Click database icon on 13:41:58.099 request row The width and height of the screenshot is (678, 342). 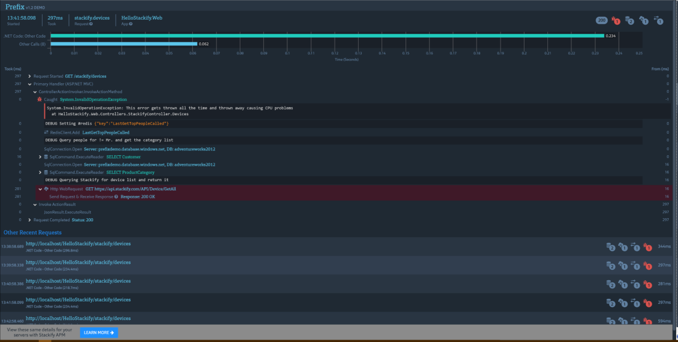[x=611, y=302]
